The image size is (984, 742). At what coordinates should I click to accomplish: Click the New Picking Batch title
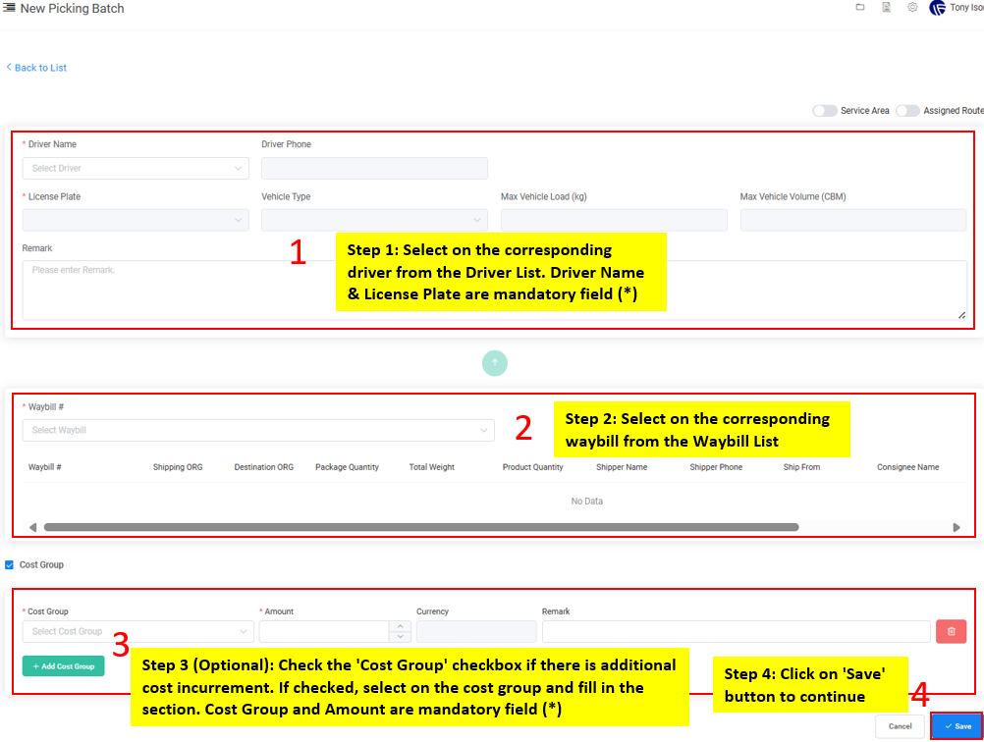click(x=72, y=8)
